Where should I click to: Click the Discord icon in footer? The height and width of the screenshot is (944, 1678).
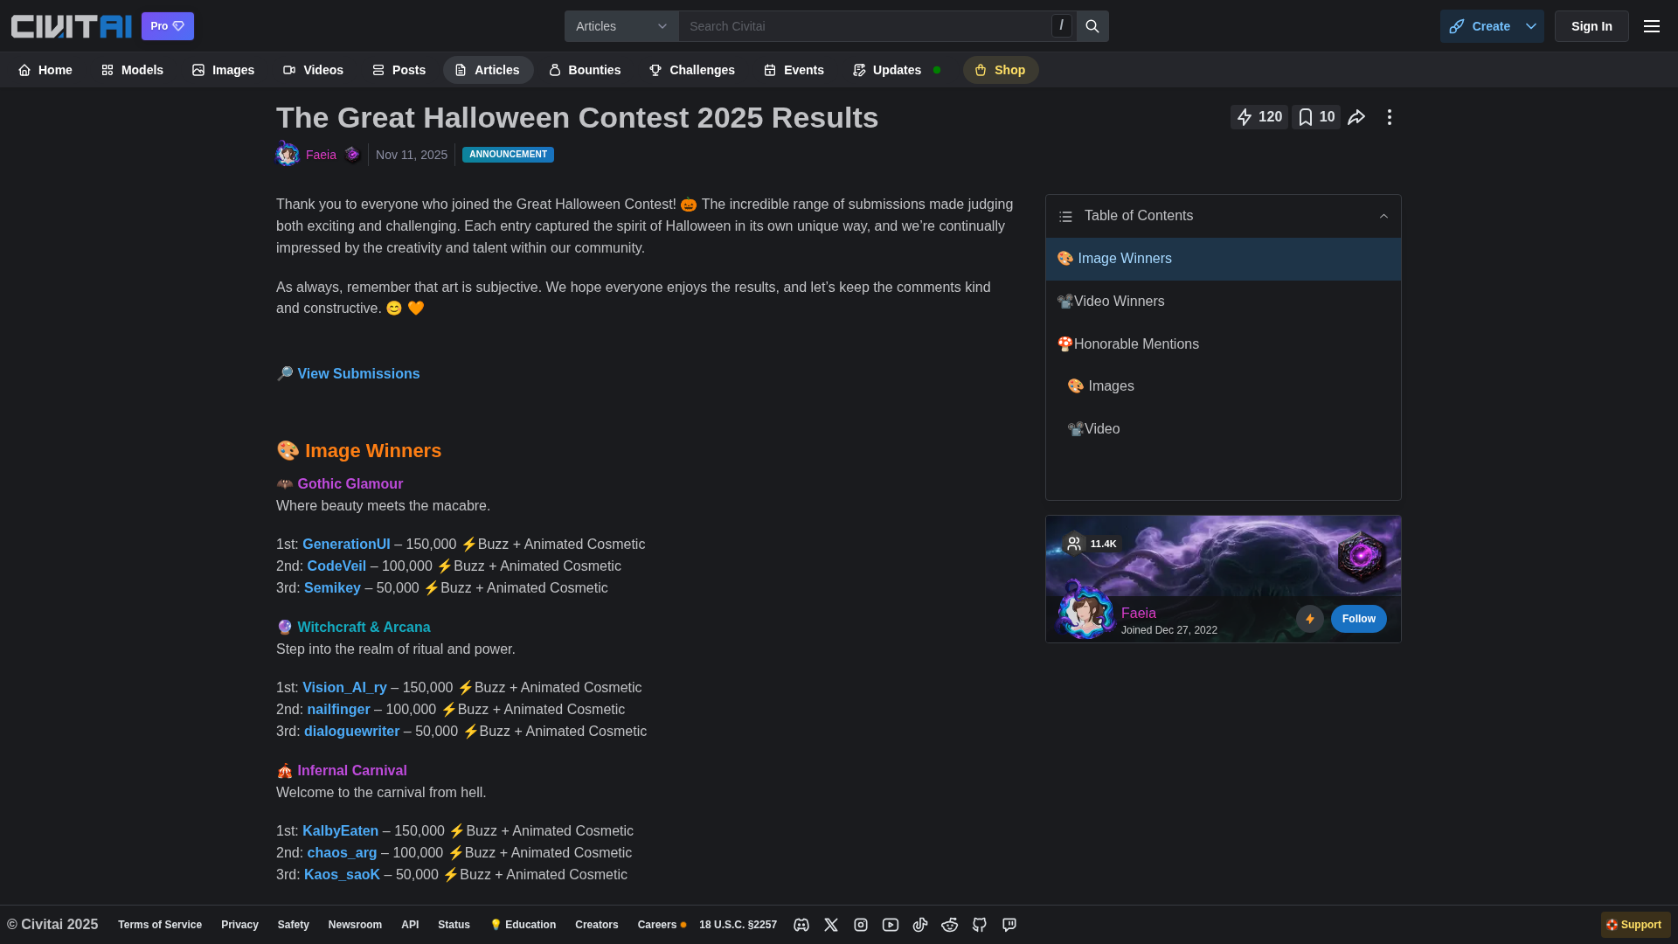click(x=801, y=925)
